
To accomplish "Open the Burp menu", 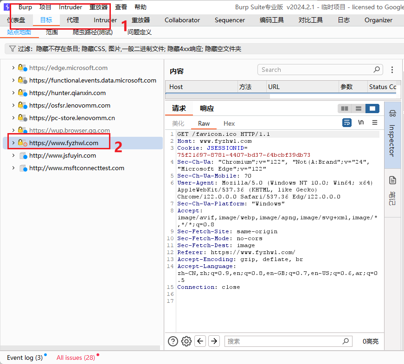I will click(25, 7).
